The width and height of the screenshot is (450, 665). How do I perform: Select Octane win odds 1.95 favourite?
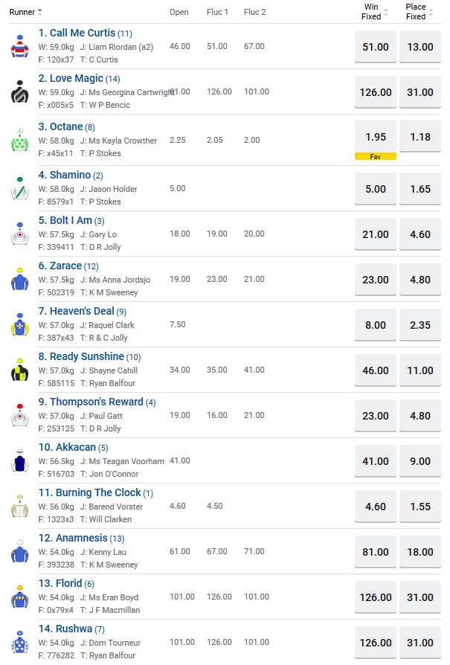pos(376,137)
